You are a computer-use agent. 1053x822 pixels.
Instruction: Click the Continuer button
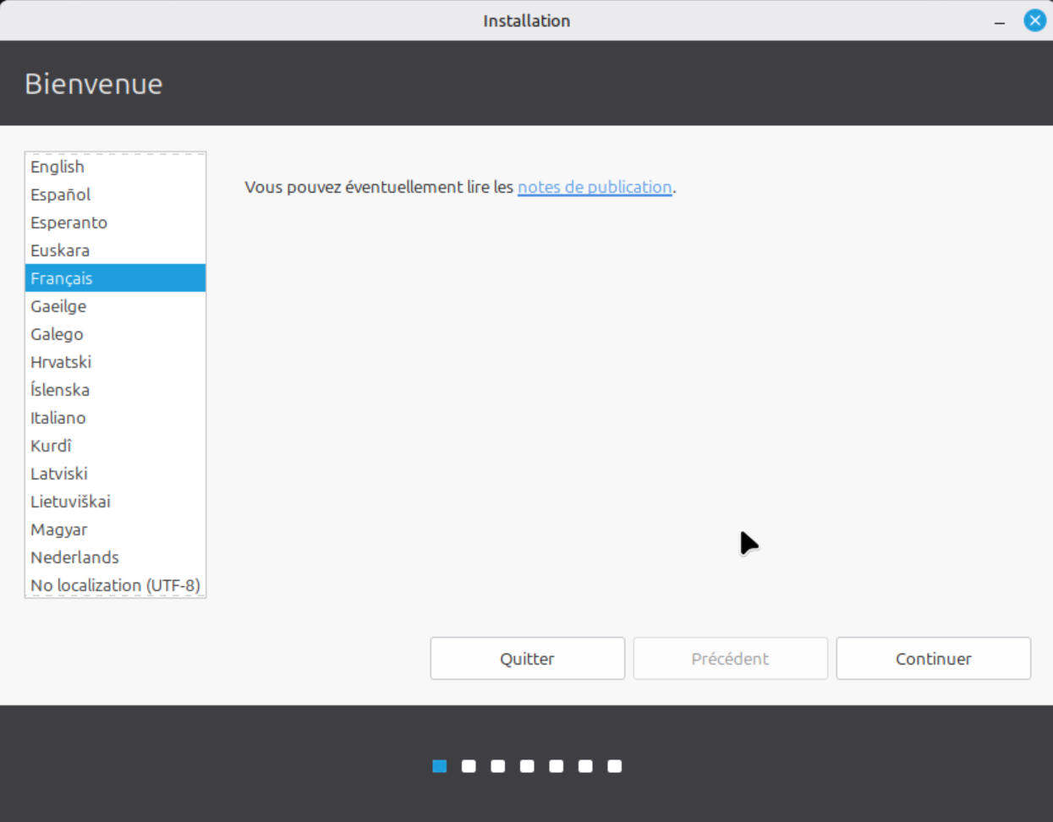click(x=933, y=659)
